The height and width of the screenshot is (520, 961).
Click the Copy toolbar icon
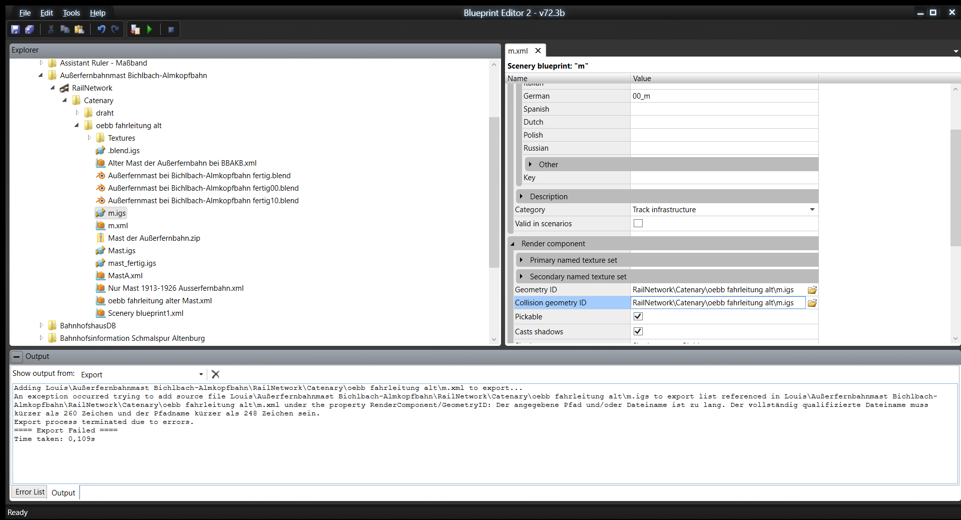tap(65, 30)
